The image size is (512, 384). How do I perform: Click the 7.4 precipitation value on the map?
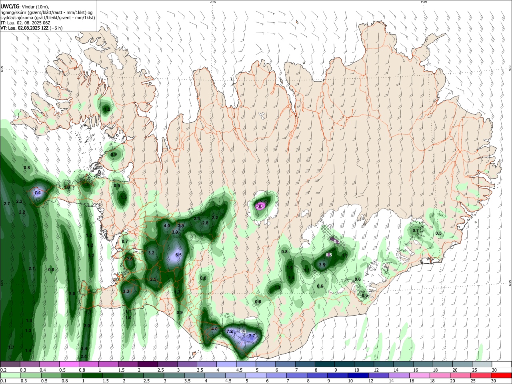coord(38,193)
